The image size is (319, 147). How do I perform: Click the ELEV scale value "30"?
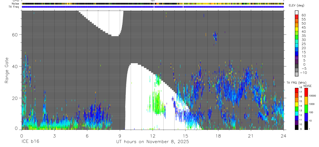303,40
